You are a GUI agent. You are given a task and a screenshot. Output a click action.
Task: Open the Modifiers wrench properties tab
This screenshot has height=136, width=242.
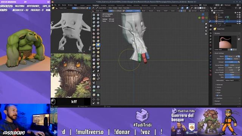(211, 56)
